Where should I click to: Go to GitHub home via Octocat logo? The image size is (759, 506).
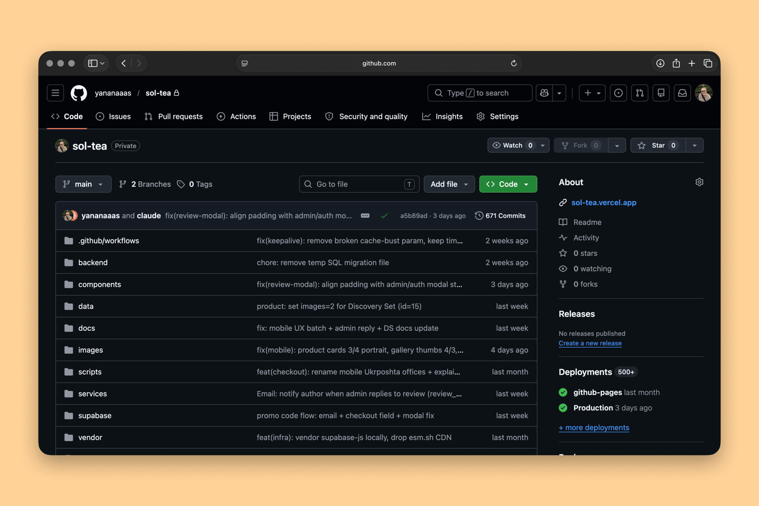coord(79,93)
